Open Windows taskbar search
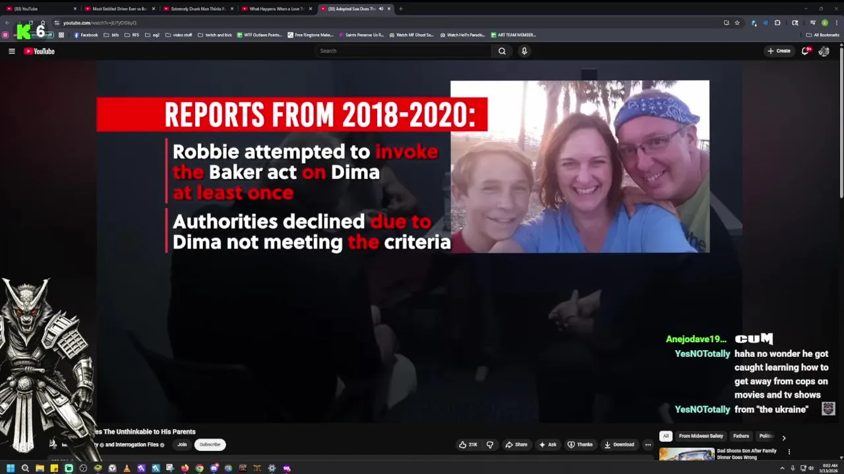Screen dimensions: 844x474 25,468
